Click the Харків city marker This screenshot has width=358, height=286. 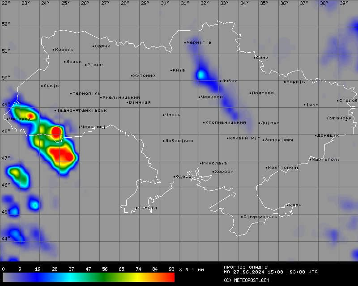pos(285,82)
